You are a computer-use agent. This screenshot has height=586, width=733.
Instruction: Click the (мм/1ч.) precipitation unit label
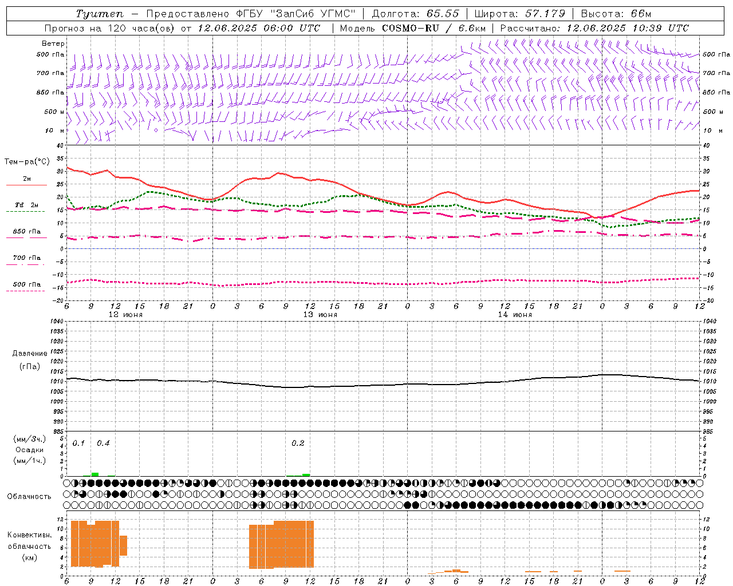coord(30,461)
